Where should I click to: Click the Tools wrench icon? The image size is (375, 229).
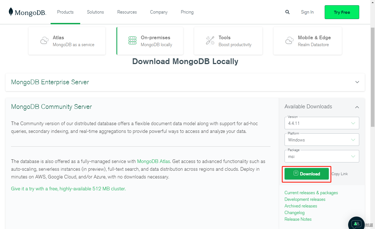click(x=210, y=40)
